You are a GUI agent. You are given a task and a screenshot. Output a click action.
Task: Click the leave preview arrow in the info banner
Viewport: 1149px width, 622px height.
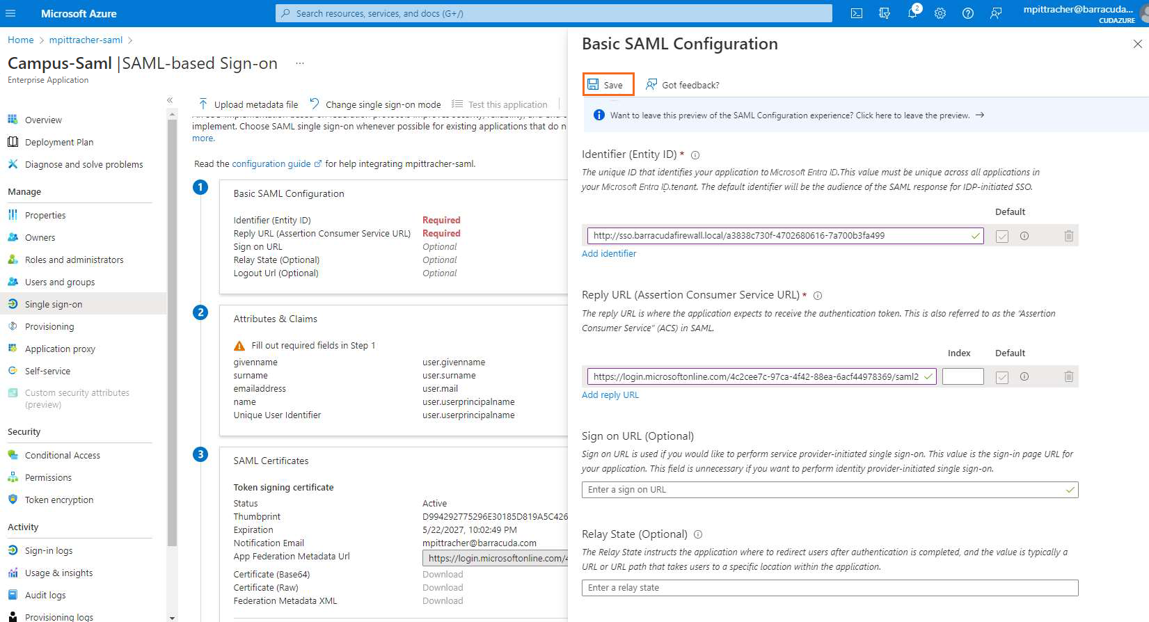pos(980,115)
